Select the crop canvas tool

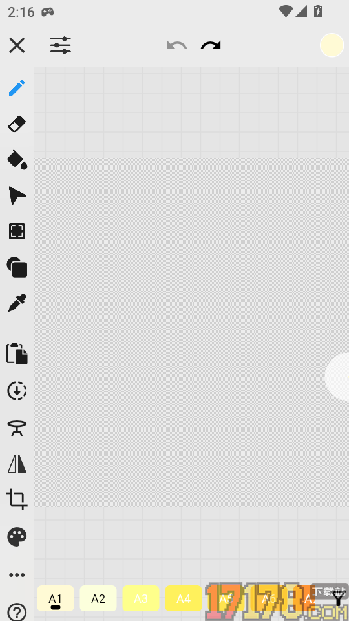17,499
